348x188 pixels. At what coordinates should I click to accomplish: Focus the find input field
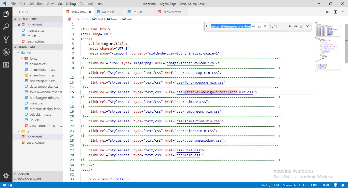(x=231, y=26)
